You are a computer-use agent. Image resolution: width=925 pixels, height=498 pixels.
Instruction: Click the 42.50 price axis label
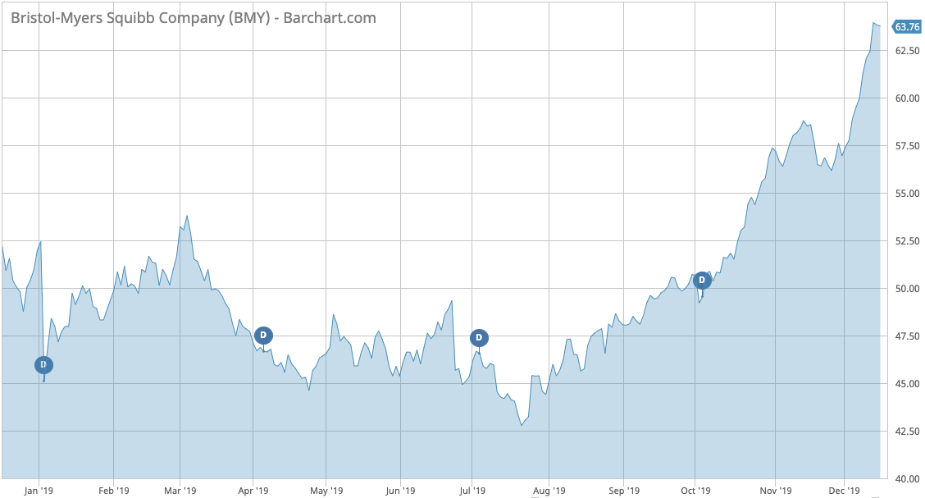907,432
